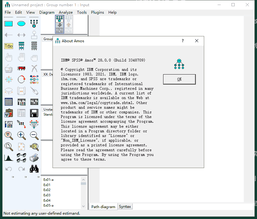
Task: Click the save path diagram floppy icon
Action: click(34, 113)
